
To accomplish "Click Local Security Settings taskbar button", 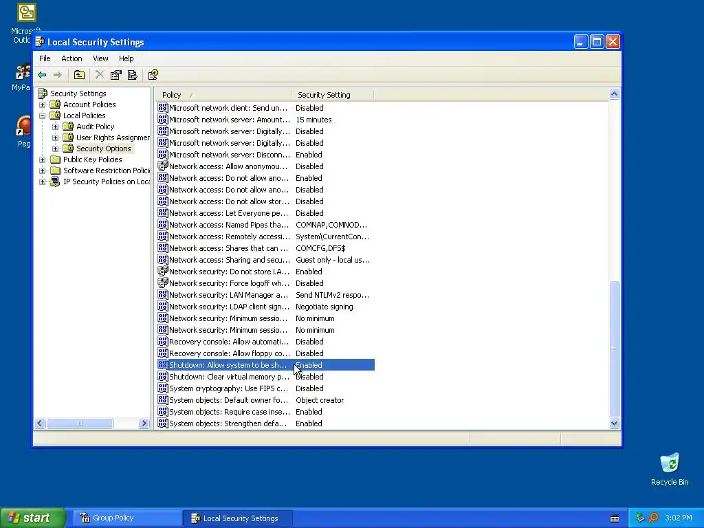I will pos(237,518).
